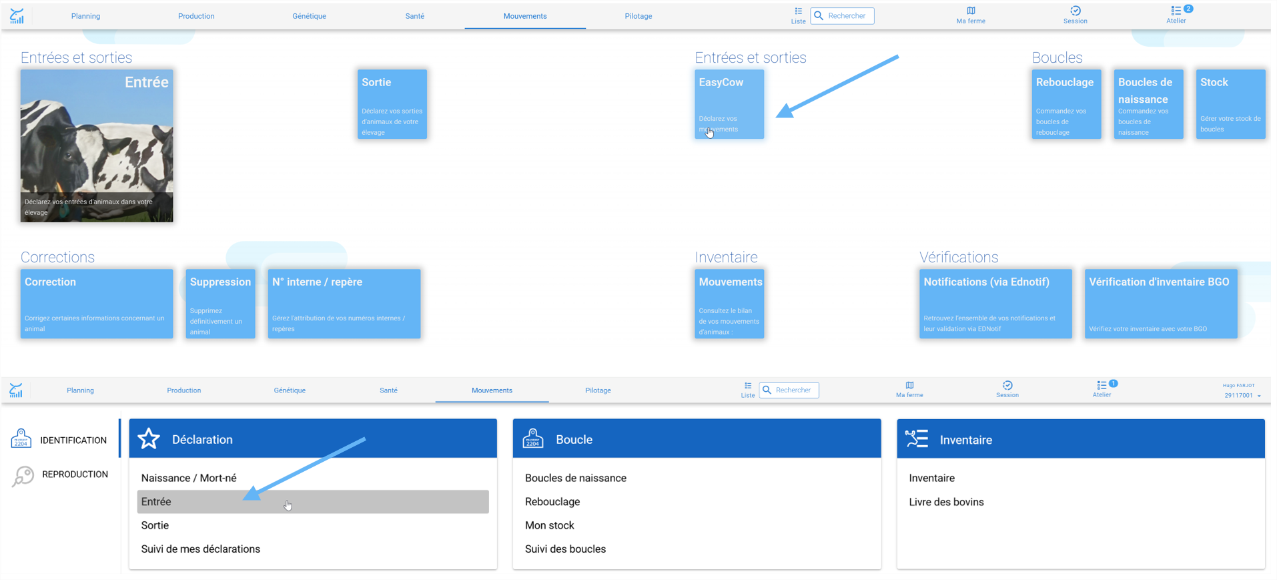Open the Inventaire Mouvements tile
The height and width of the screenshot is (580, 1277).
[729, 304]
